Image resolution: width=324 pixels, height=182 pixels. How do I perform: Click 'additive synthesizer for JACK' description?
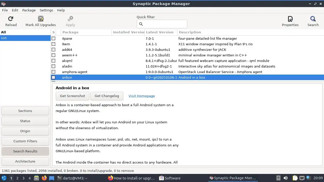202,50
